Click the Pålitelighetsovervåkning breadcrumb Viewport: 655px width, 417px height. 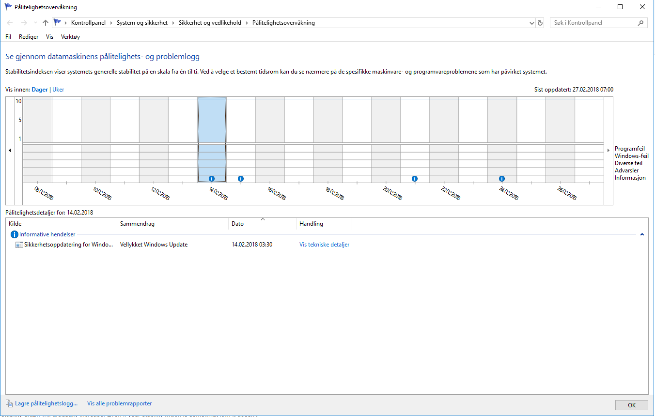283,23
